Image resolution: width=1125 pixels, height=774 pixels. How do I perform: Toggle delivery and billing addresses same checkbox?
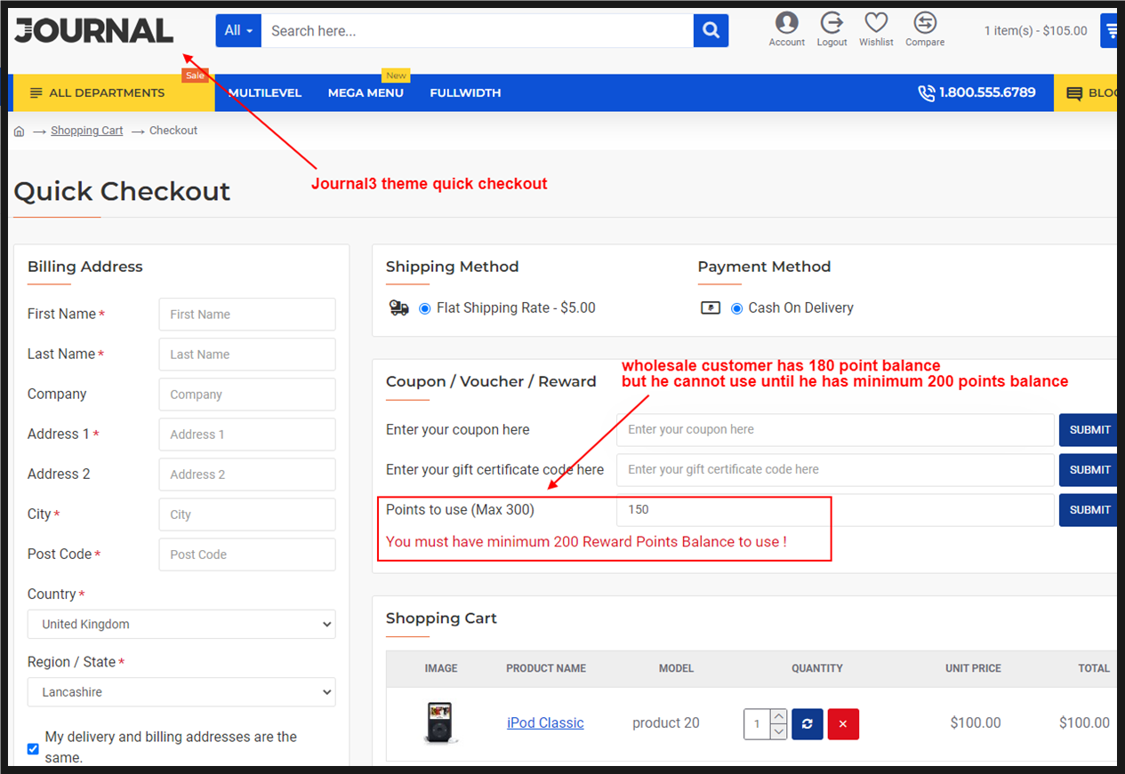click(x=33, y=748)
